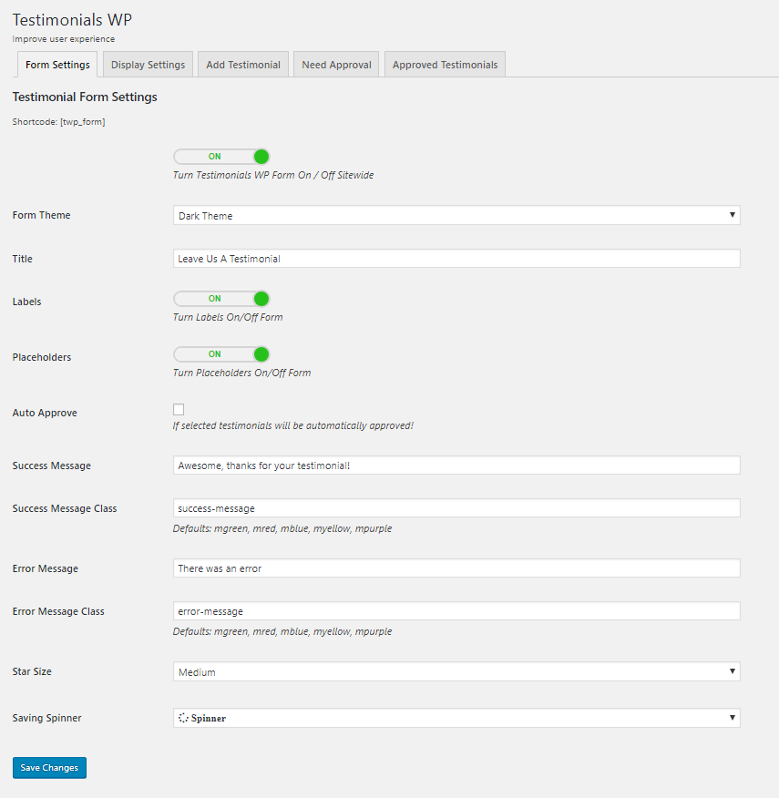This screenshot has width=779, height=798.
Task: Turn off the Testimonials WP Form sitewide toggle
Action: (221, 157)
